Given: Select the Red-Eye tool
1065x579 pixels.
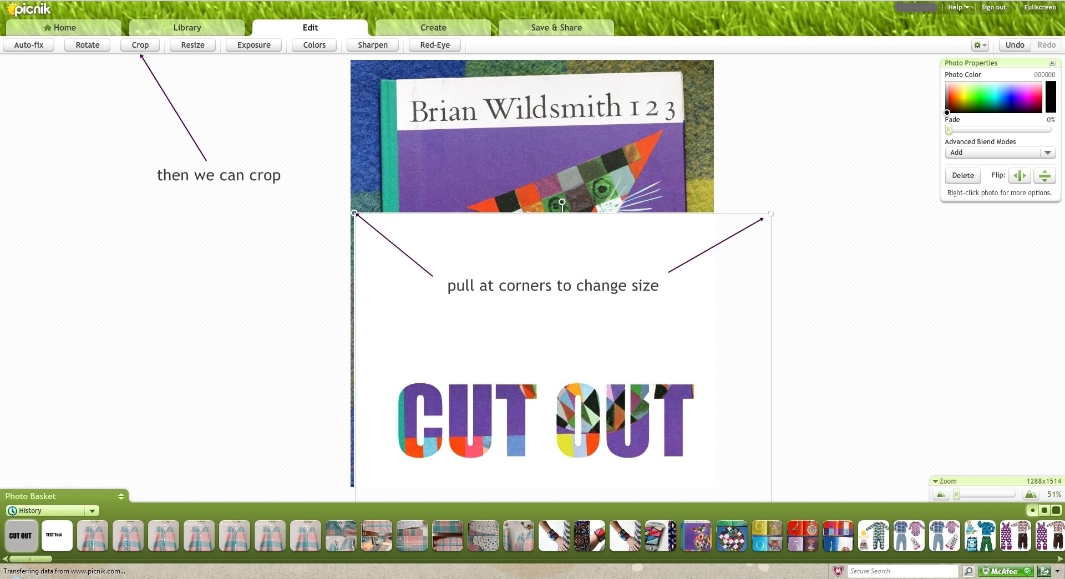Looking at the screenshot, I should [435, 45].
